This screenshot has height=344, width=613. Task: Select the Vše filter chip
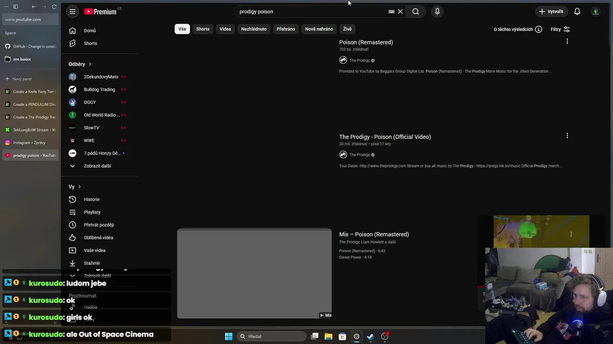coord(182,29)
